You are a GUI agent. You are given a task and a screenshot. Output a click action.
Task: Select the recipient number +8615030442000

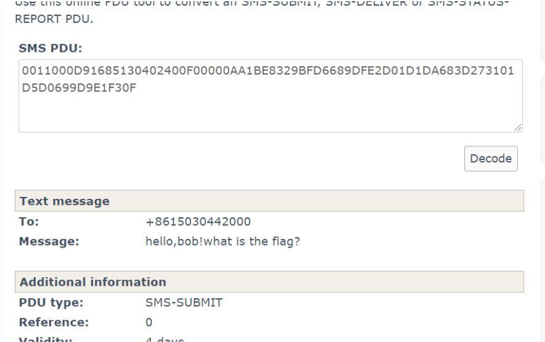pyautogui.click(x=198, y=222)
